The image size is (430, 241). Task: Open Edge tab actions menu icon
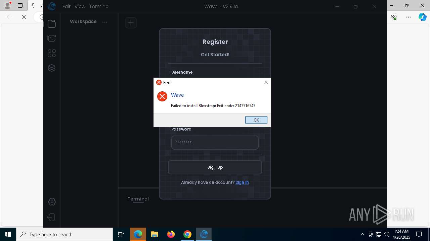20,5
